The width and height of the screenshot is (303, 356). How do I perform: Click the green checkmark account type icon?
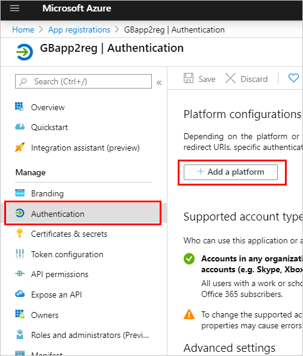189,258
